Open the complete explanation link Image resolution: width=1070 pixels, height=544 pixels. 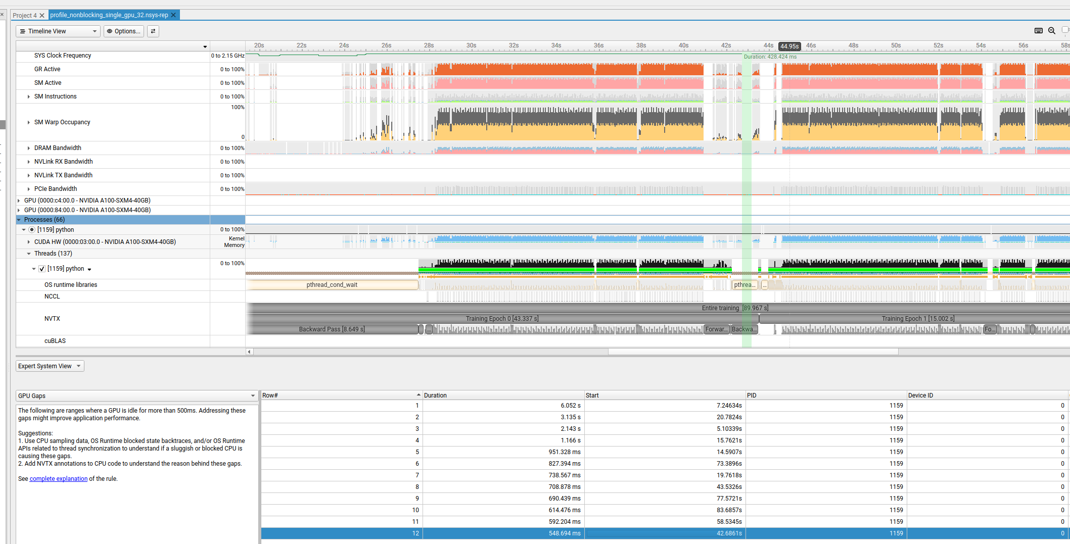58,479
